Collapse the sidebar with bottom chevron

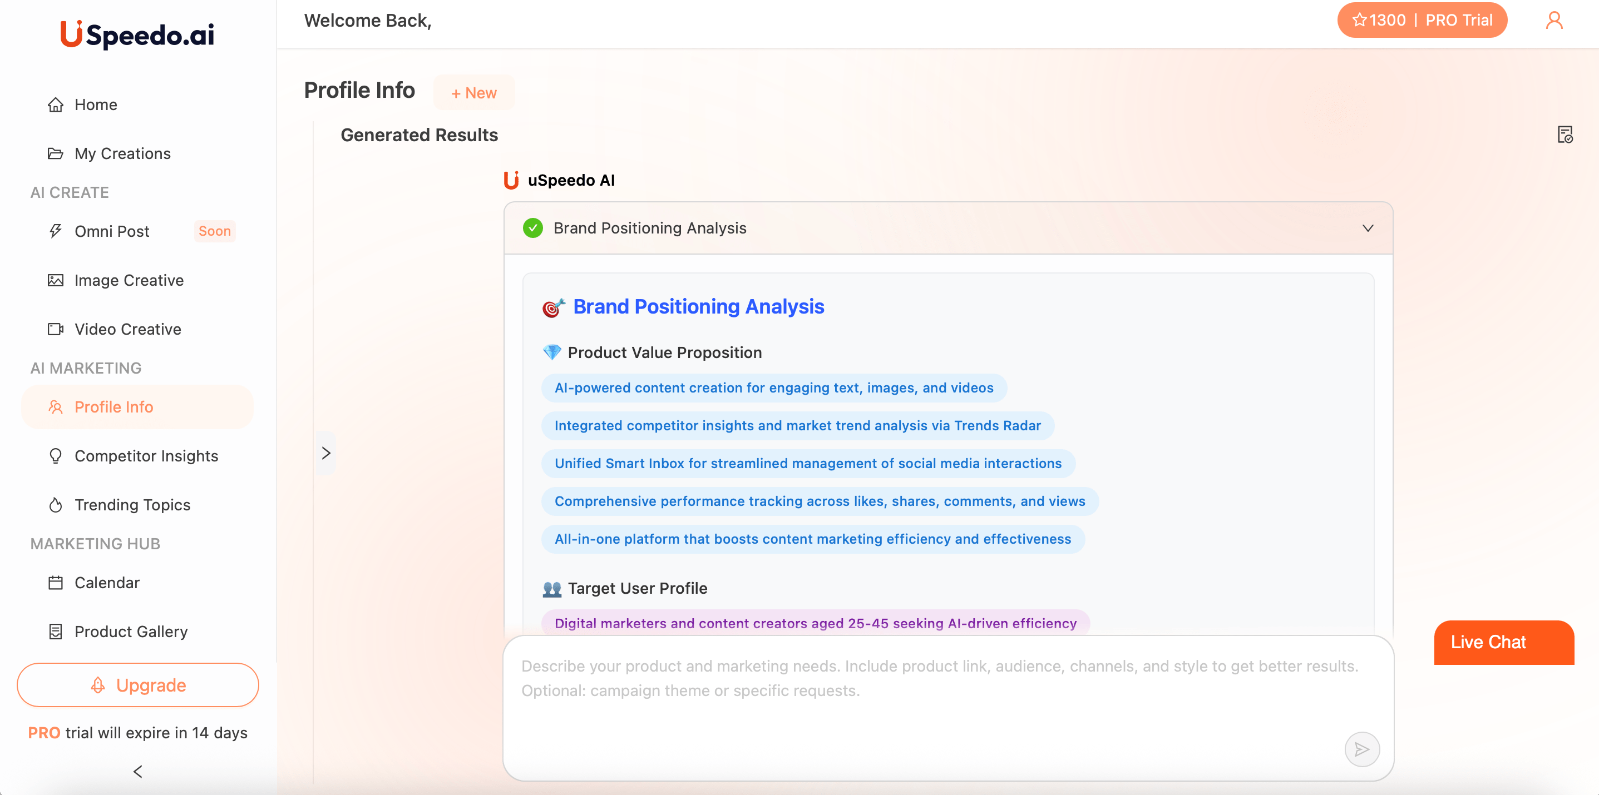coord(138,772)
